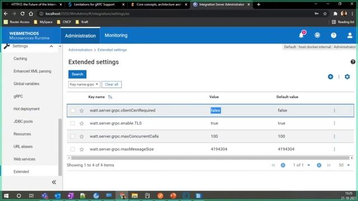
Task: Open a new browser tab
Action: click(x=258, y=4)
